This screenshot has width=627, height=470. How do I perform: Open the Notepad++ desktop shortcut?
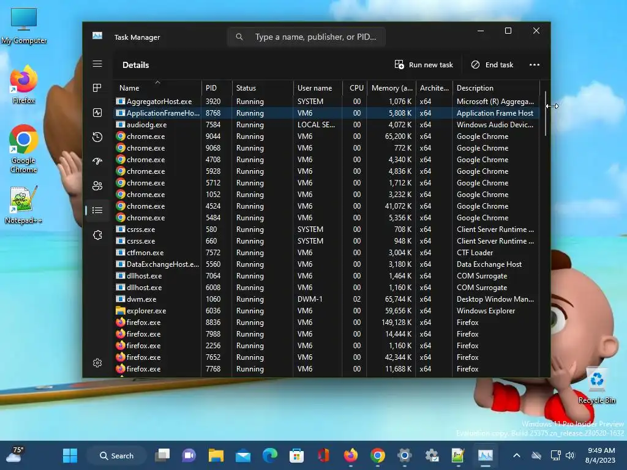23,204
